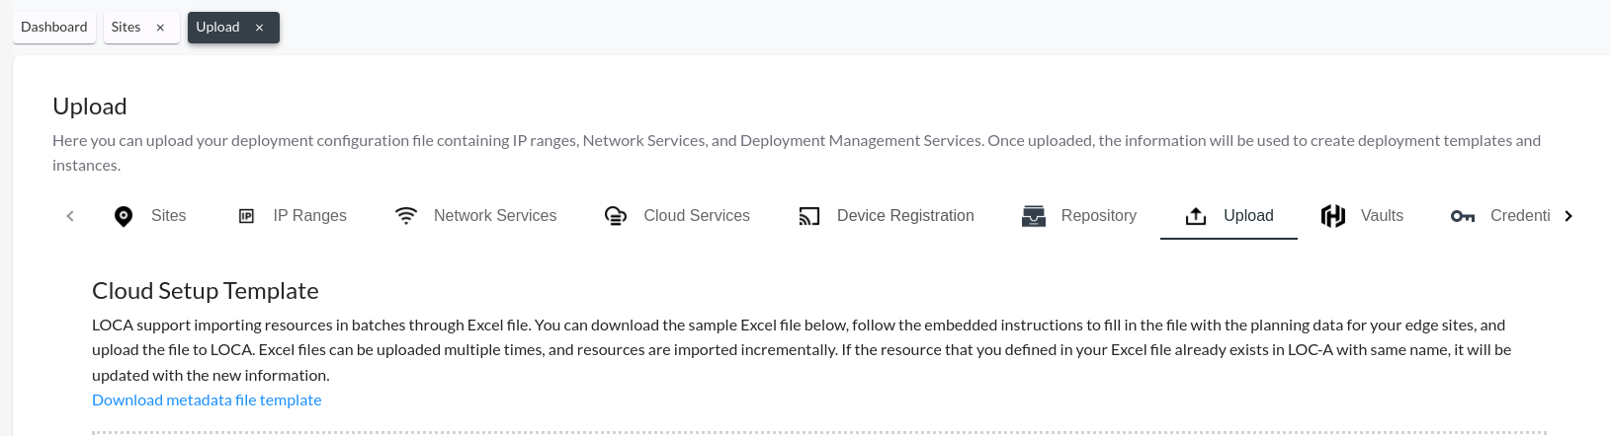Click the Device Registration cast icon
The width and height of the screenshot is (1610, 436).
coord(809,216)
